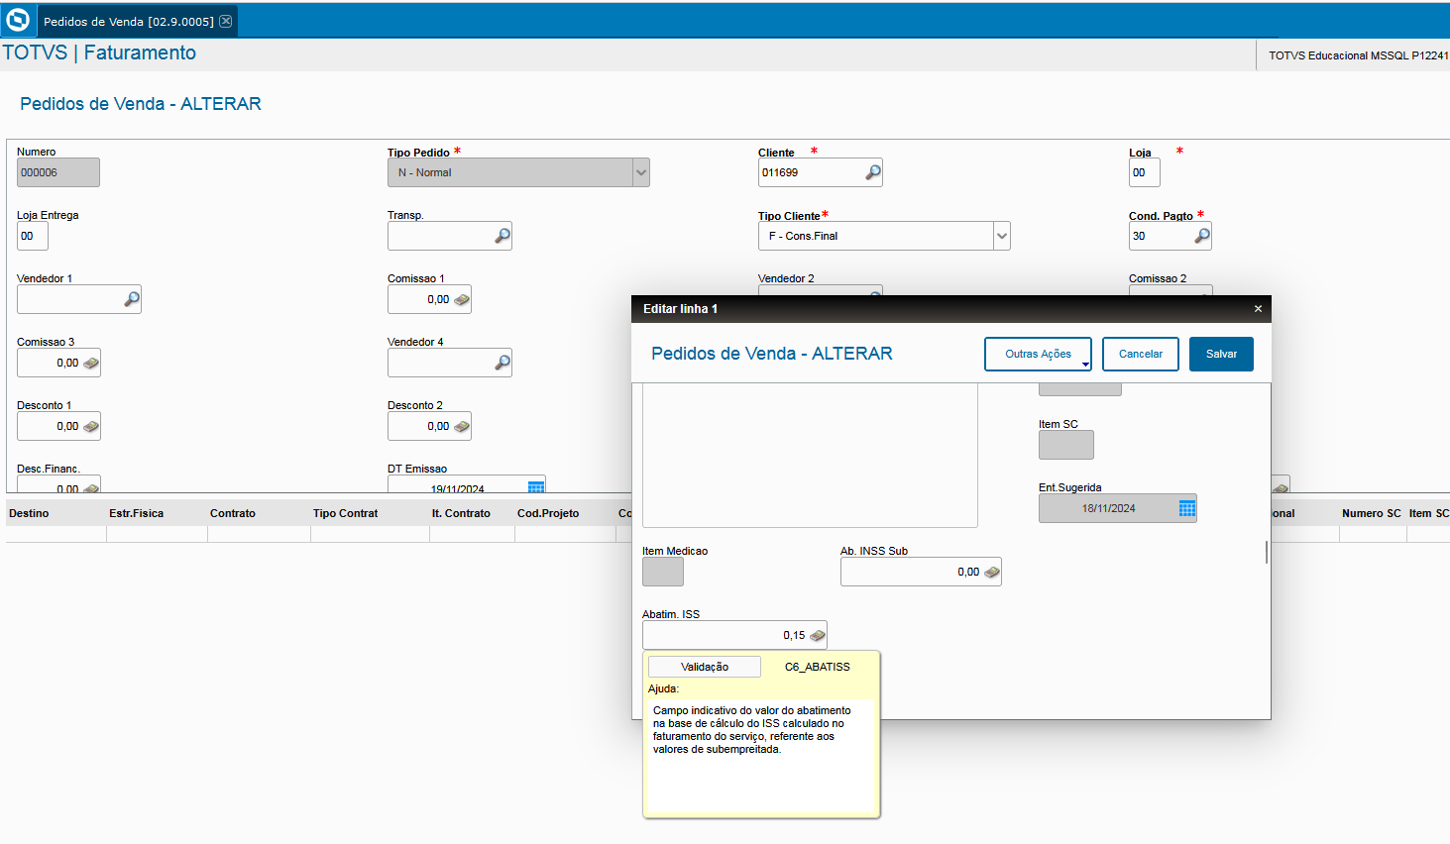Click the Contrato column header
This screenshot has width=1450, height=844.
233,513
